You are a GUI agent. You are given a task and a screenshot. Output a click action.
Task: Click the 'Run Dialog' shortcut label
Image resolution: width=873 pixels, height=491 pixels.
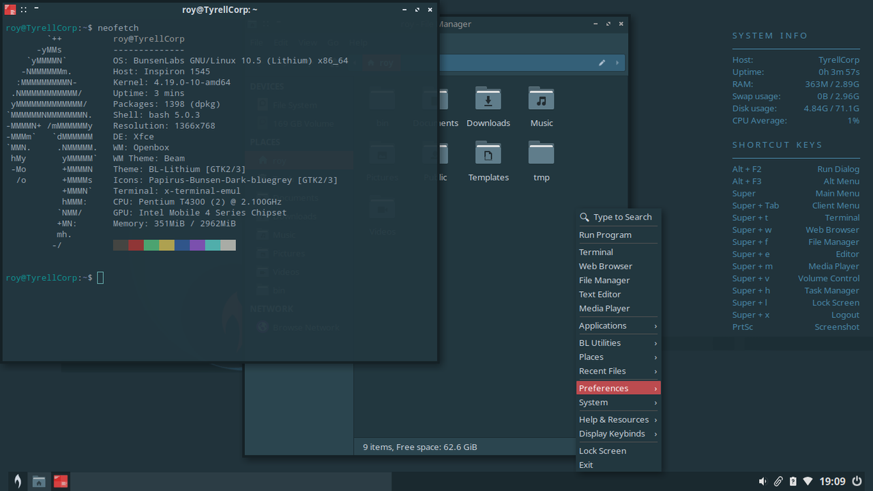838,169
